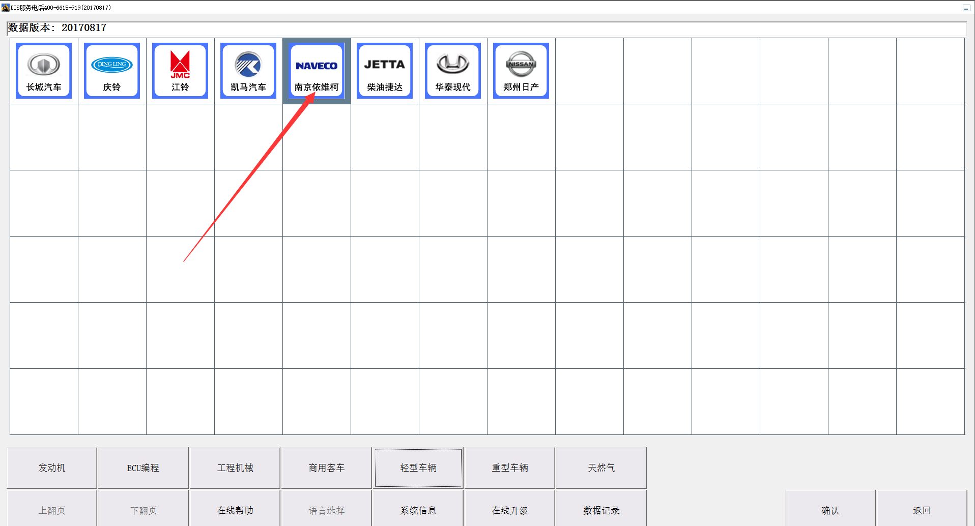Switch to the 发动机 category

52,467
